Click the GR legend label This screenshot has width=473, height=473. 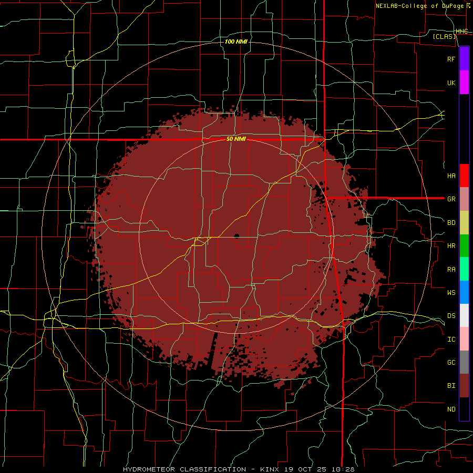coord(451,199)
